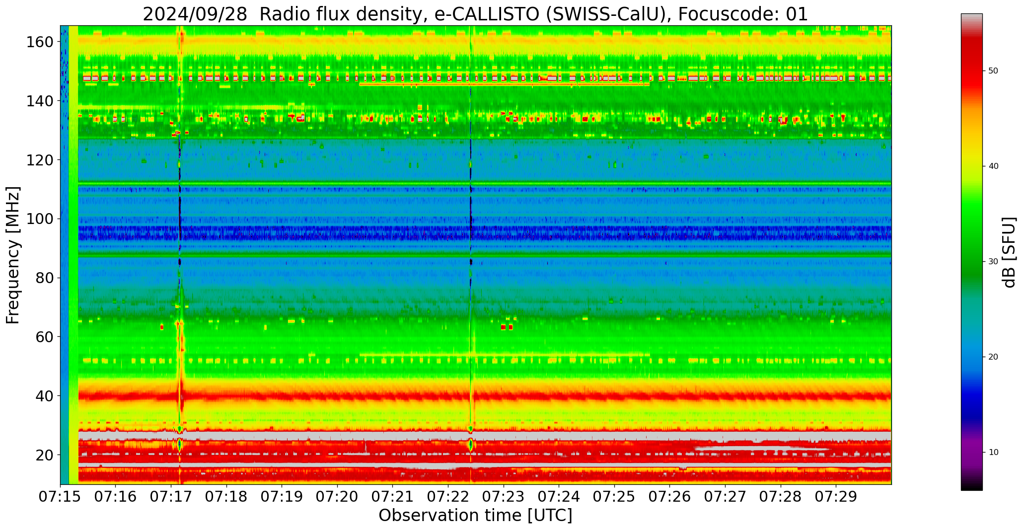Click the 160 frequency tick label
Image resolution: width=1024 pixels, height=530 pixels.
[x=39, y=42]
